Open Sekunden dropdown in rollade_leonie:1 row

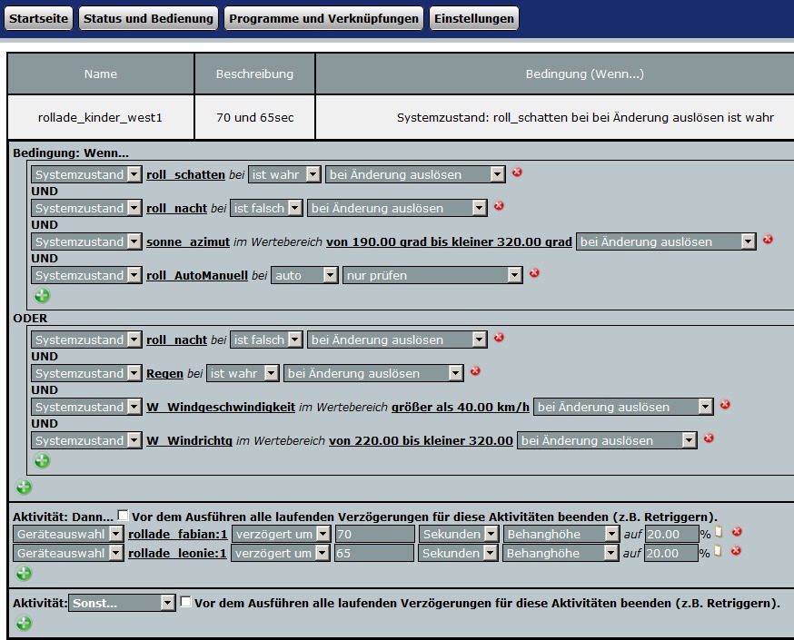coord(458,553)
